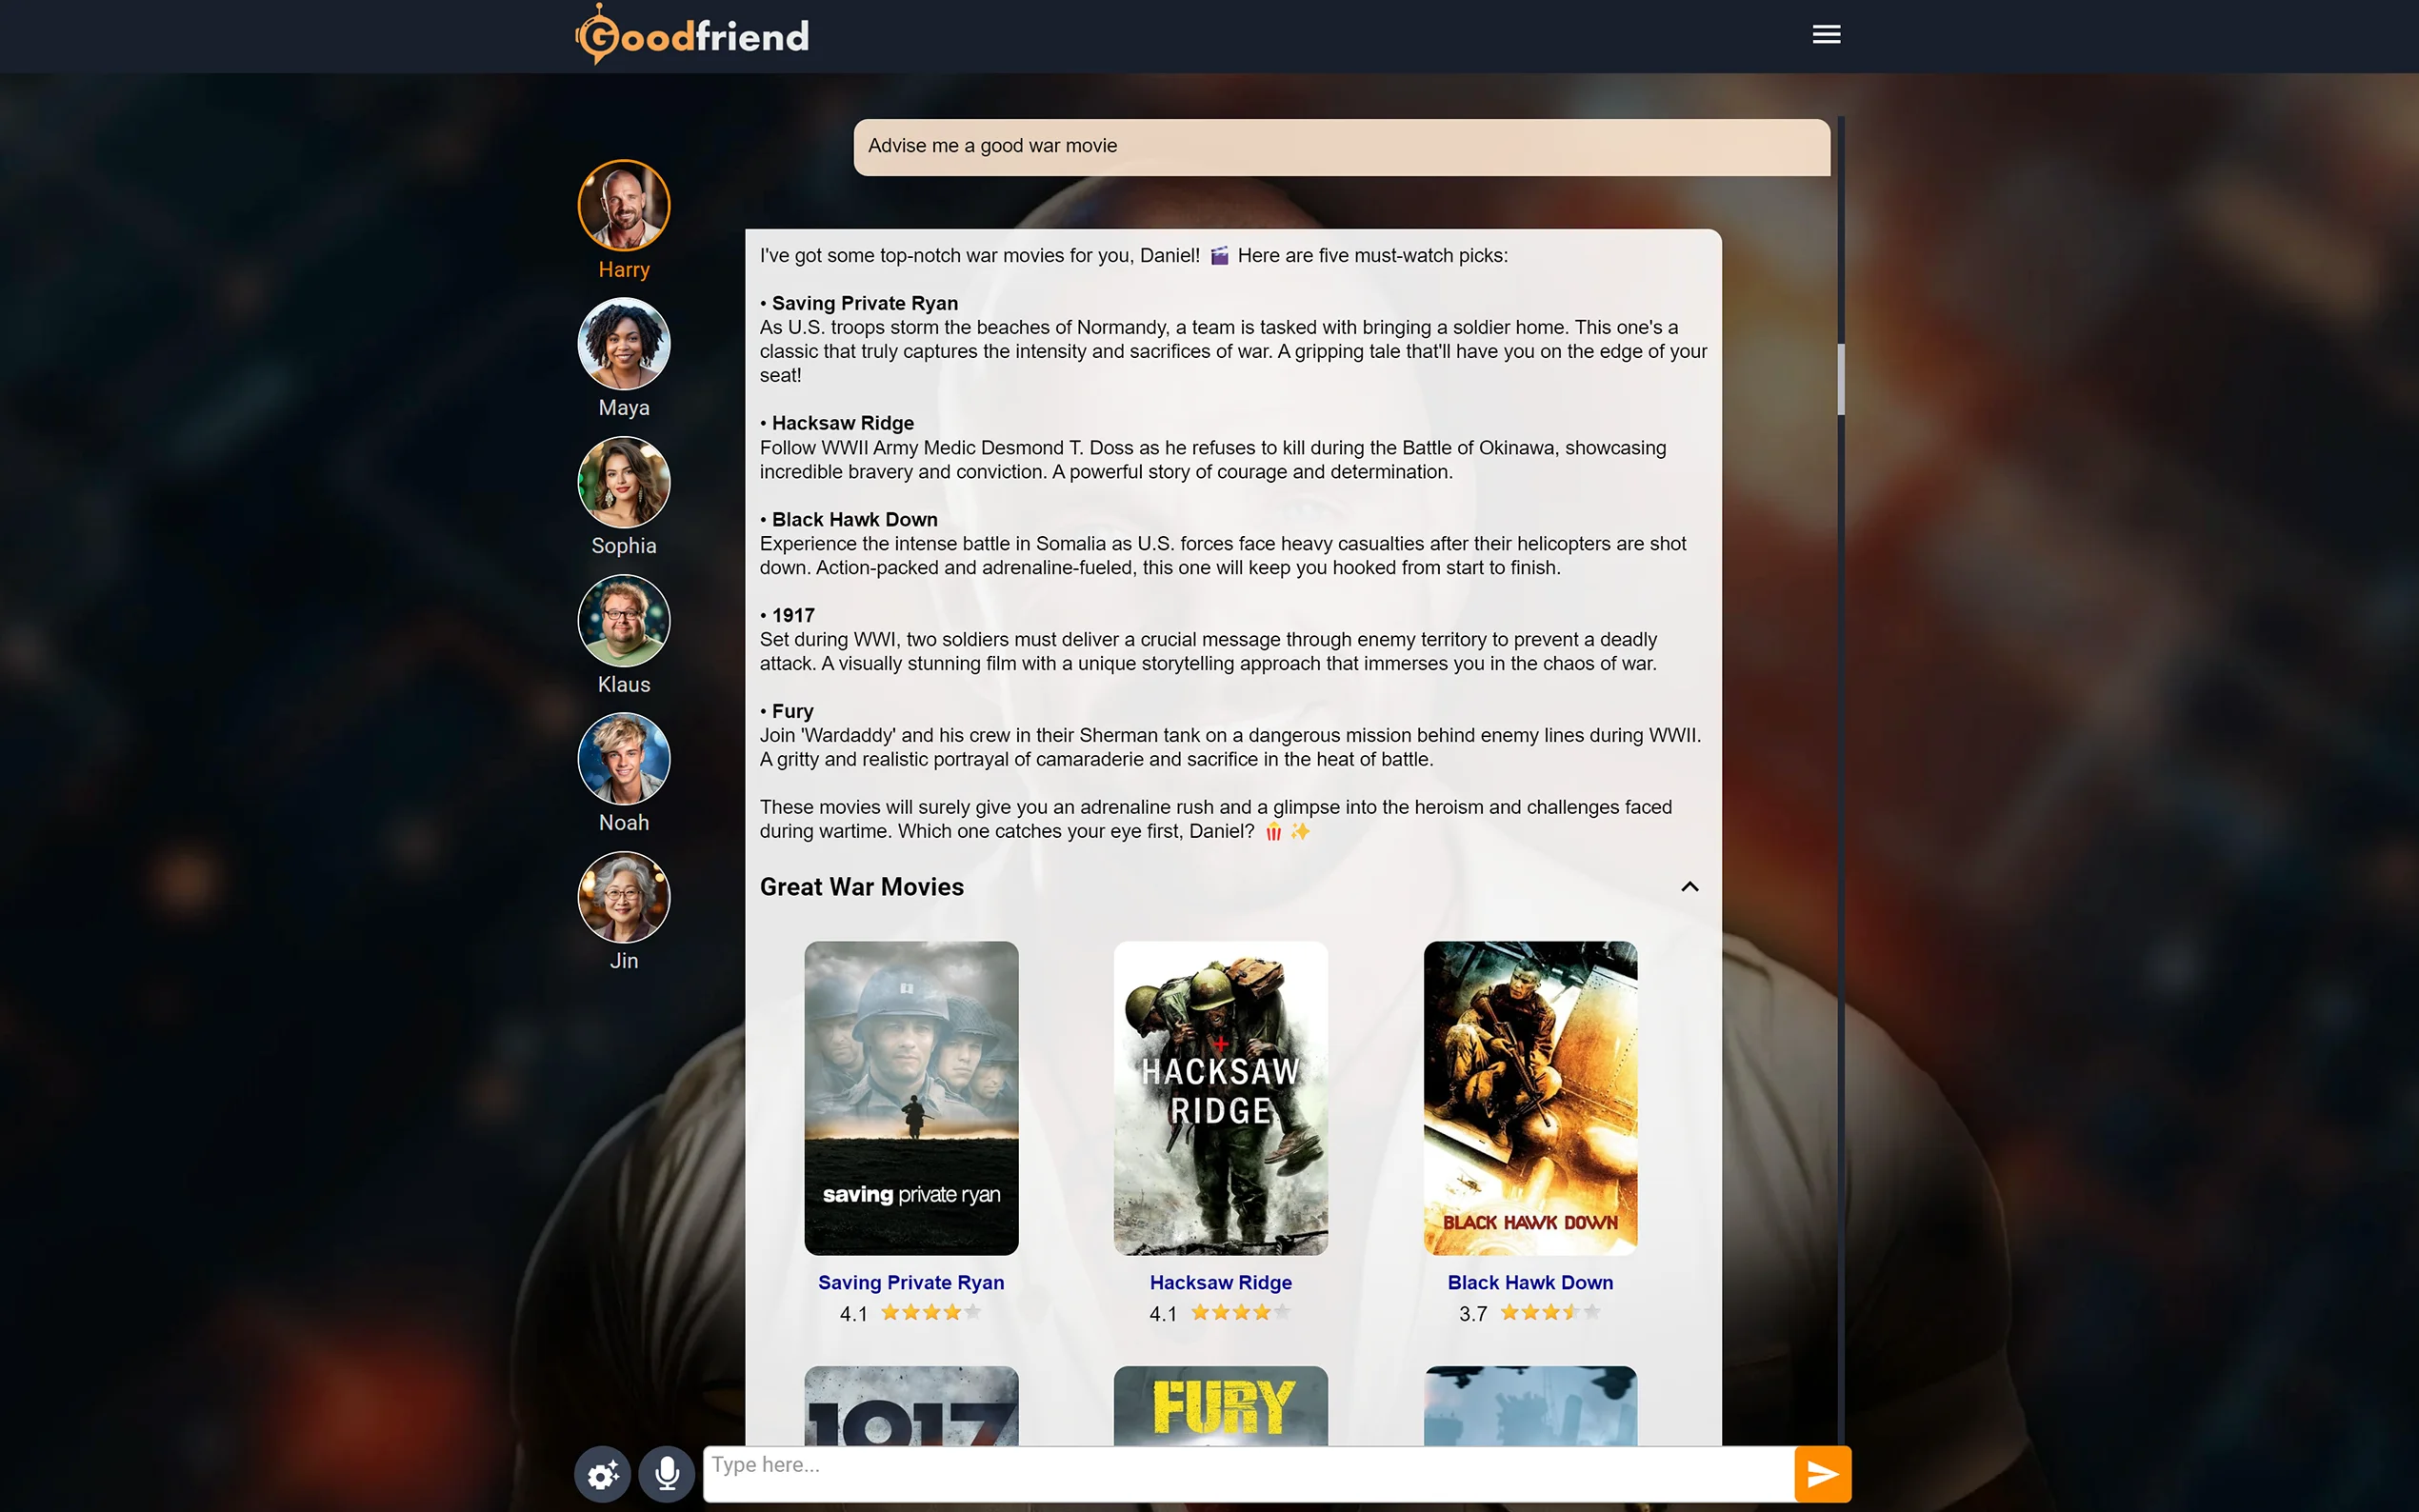The image size is (2419, 1512).
Task: Send the message with arrow button
Action: (1822, 1474)
